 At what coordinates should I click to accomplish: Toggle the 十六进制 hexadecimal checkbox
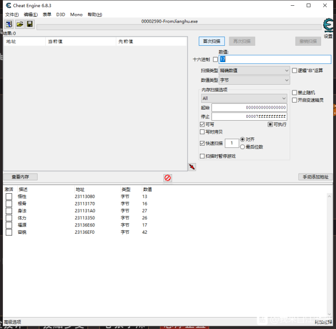tap(216, 59)
